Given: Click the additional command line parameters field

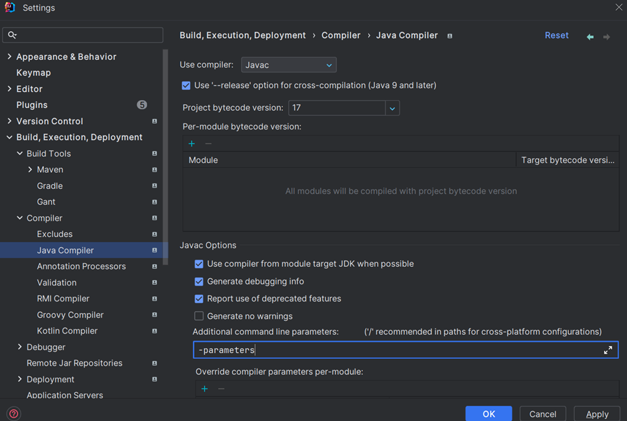Looking at the screenshot, I should (406, 350).
